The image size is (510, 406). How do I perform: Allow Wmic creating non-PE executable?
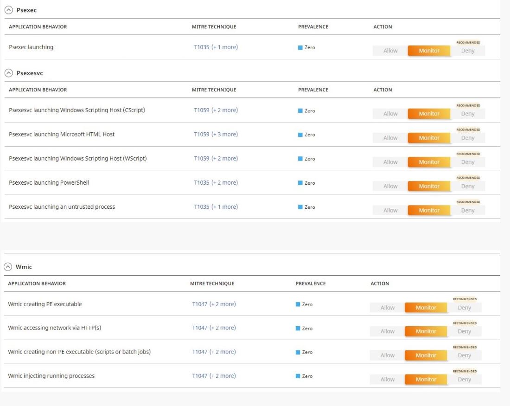pos(388,355)
